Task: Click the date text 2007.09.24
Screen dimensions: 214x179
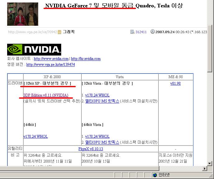Action: pyautogui.click(x=165, y=32)
